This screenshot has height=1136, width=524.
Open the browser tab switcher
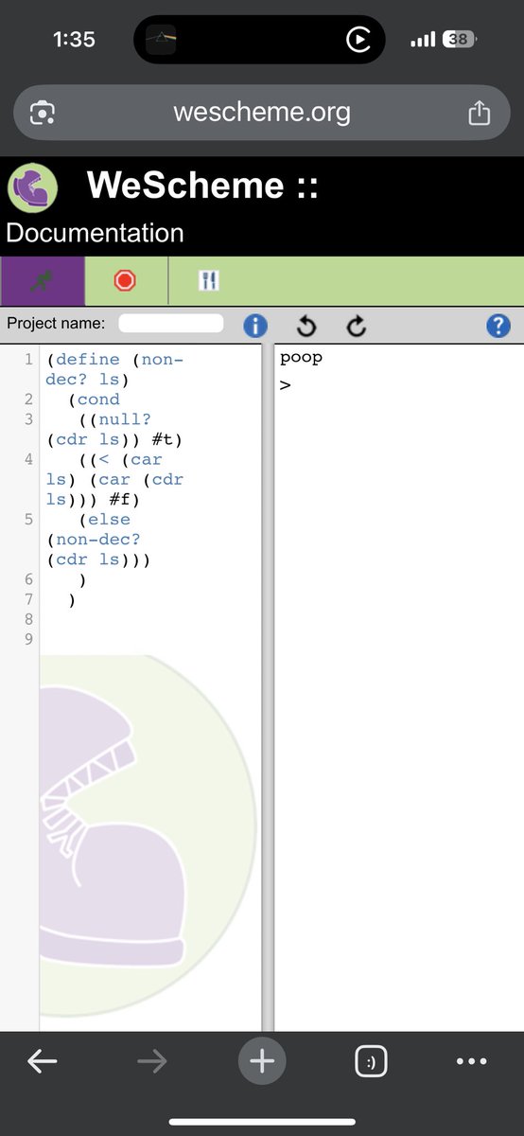point(371,1061)
